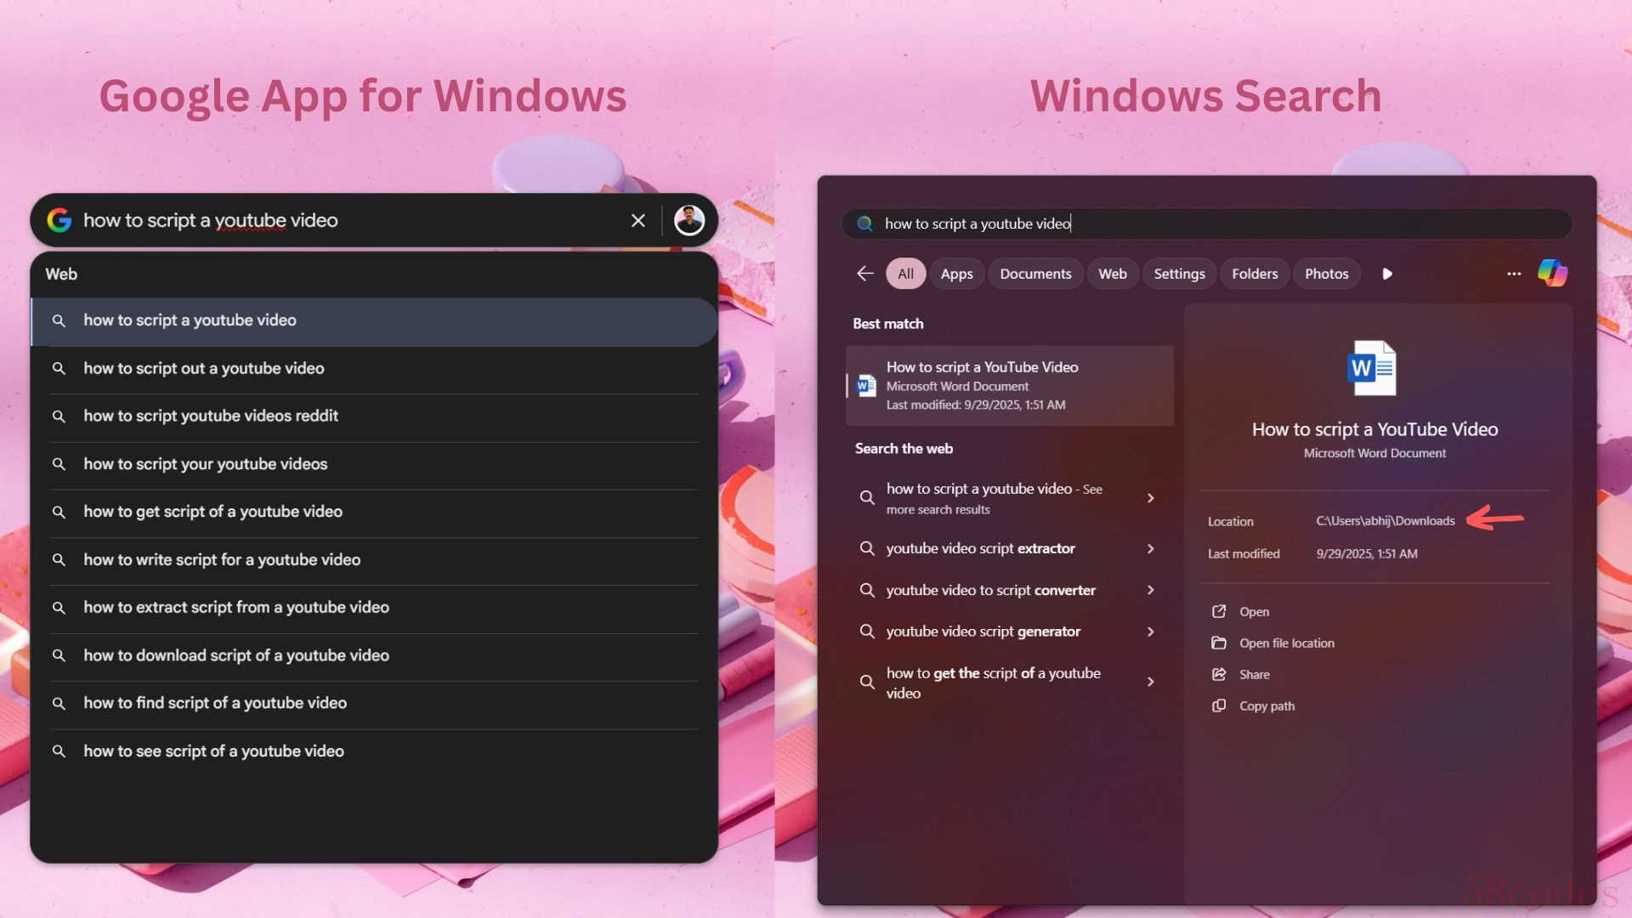Select suggestion 'how to script youtube videos reddit'

211,416
